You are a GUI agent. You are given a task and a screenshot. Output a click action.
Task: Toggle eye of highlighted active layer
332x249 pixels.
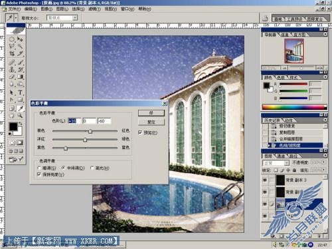(x=265, y=204)
